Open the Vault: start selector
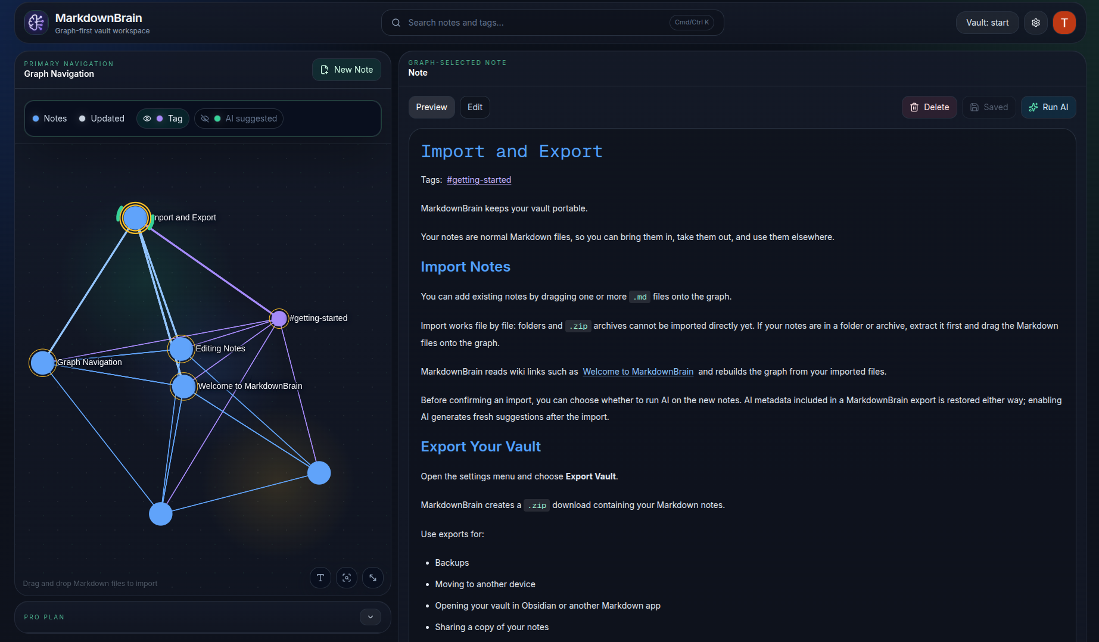Image resolution: width=1099 pixels, height=642 pixels. coord(987,23)
